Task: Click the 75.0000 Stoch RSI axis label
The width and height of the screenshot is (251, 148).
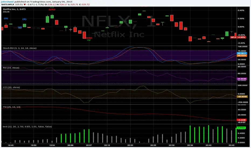Action: (x=242, y=51)
